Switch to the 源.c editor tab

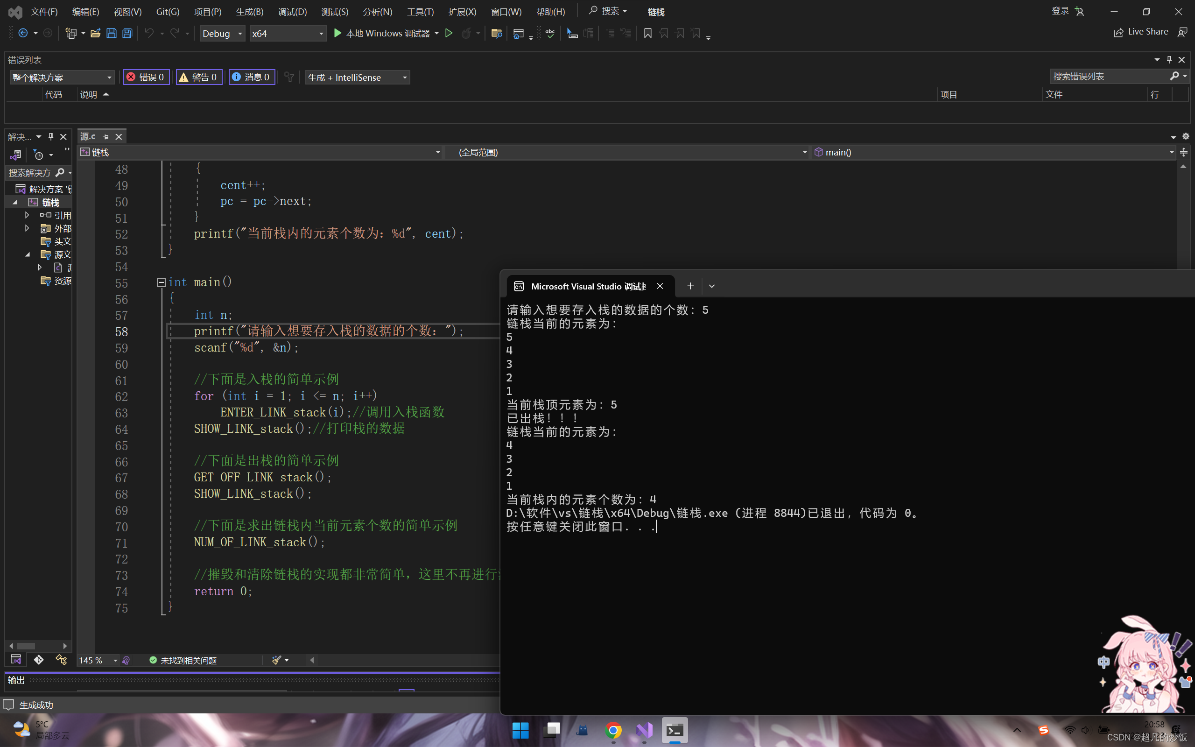pyautogui.click(x=87, y=136)
